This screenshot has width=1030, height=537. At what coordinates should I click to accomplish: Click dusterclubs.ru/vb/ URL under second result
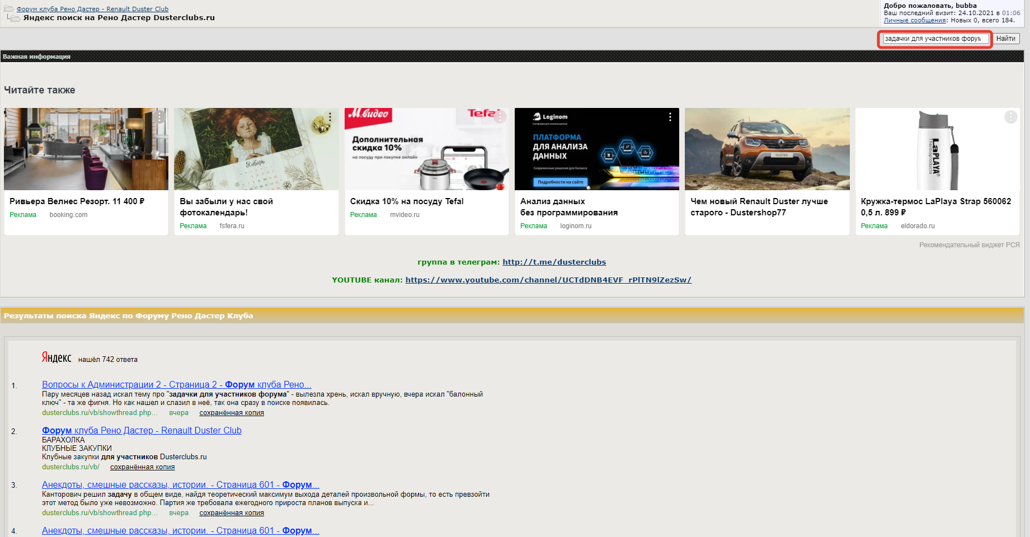coord(70,467)
